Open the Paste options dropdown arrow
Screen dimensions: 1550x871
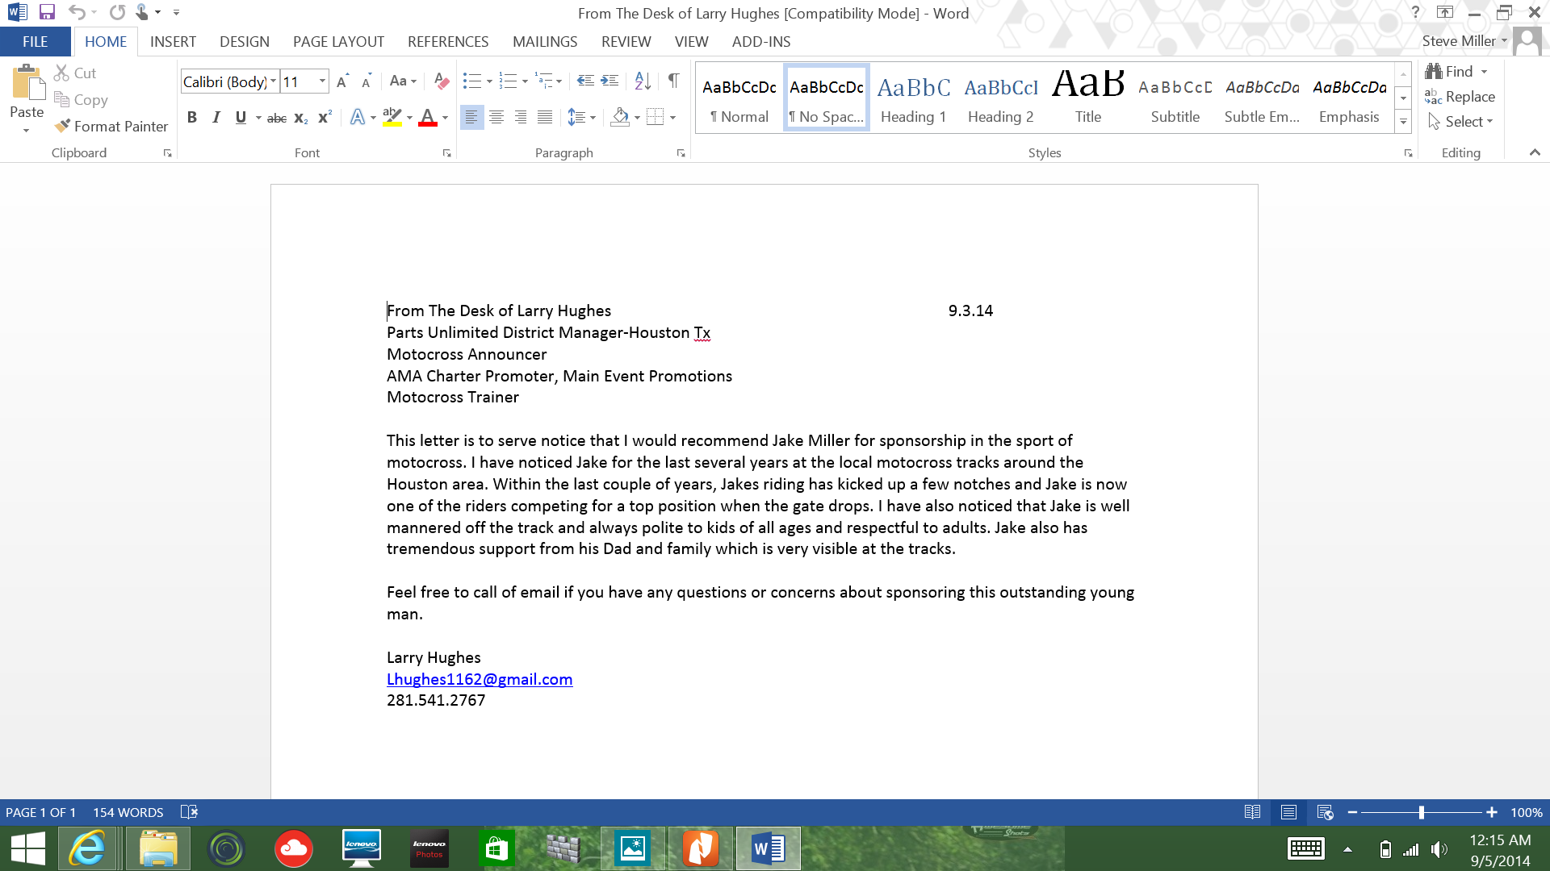[x=27, y=131]
